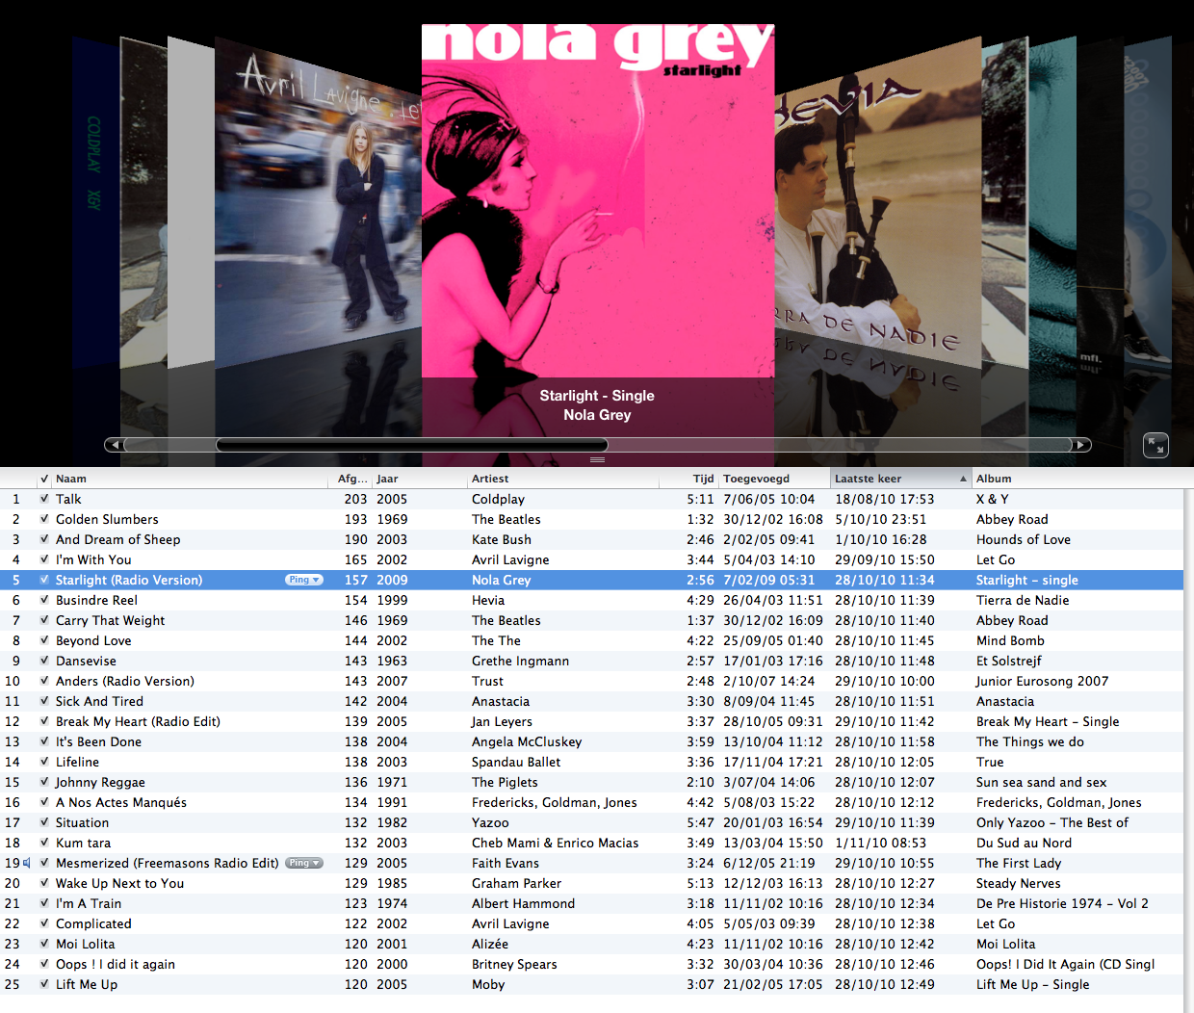Viewport: 1194px width, 1013px height.
Task: Click album Mind Bomb
Action: pos(1010,640)
